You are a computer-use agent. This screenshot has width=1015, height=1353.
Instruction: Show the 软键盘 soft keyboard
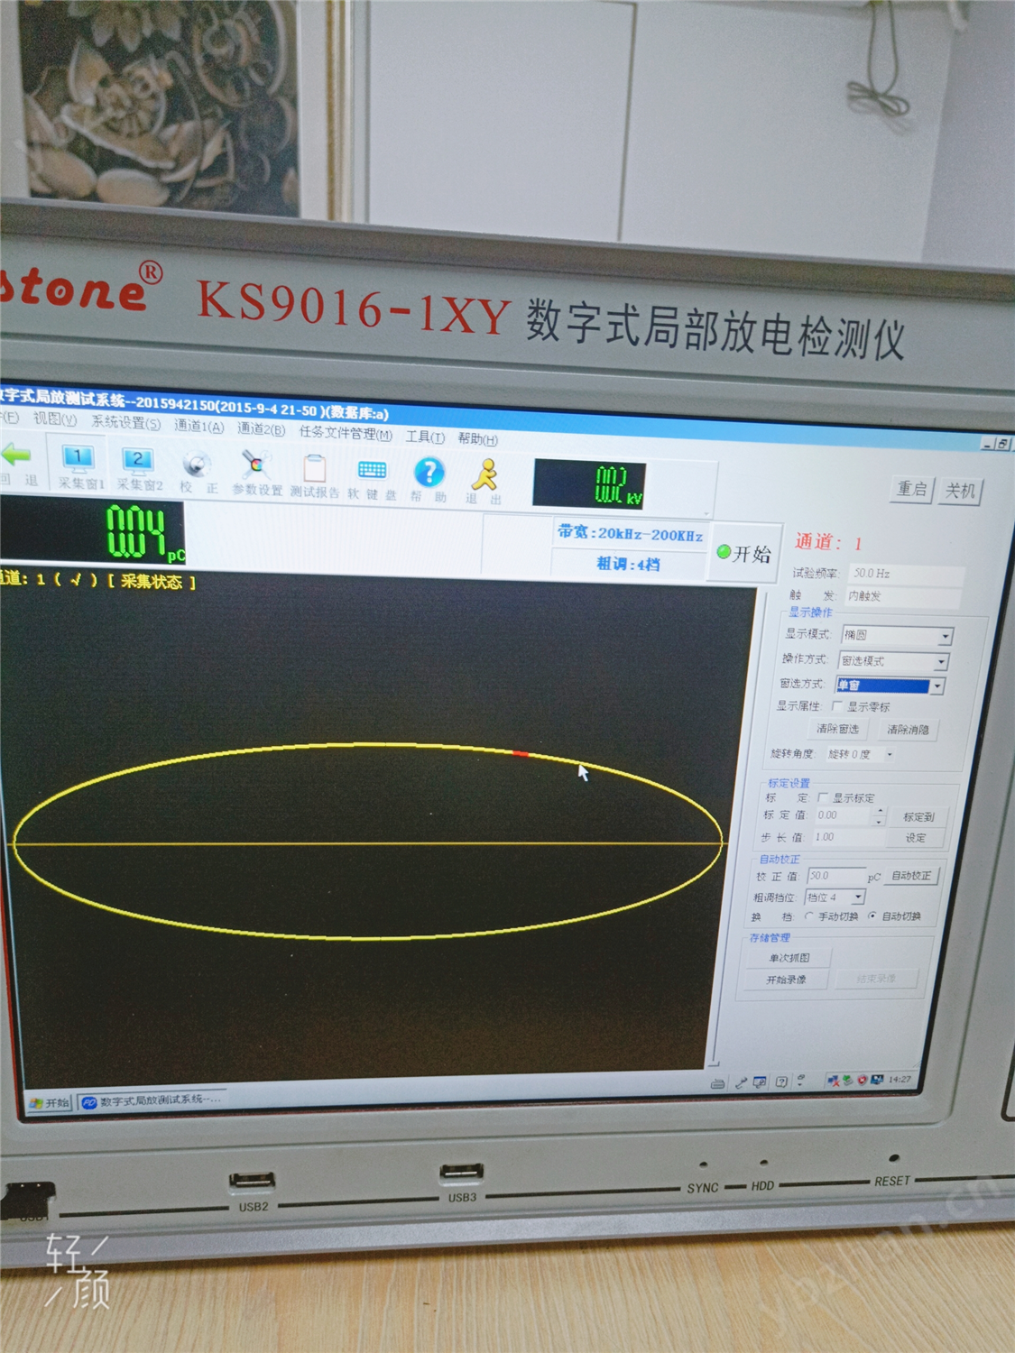[x=372, y=477]
